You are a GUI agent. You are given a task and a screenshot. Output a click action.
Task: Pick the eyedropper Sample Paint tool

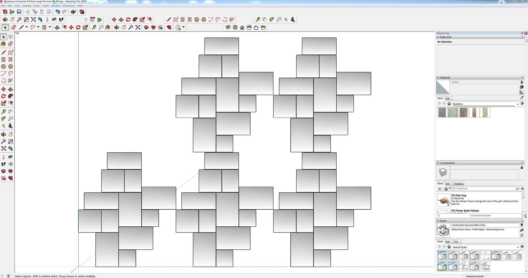coord(522,98)
